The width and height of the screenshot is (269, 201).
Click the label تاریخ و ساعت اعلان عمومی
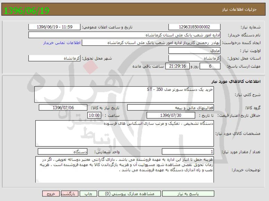click(x=107, y=27)
